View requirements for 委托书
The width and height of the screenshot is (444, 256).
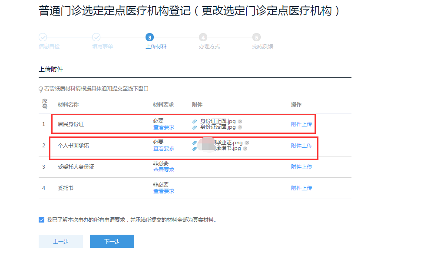point(164,191)
